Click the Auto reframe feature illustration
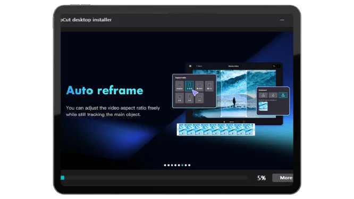354x199 pixels. 231,99
